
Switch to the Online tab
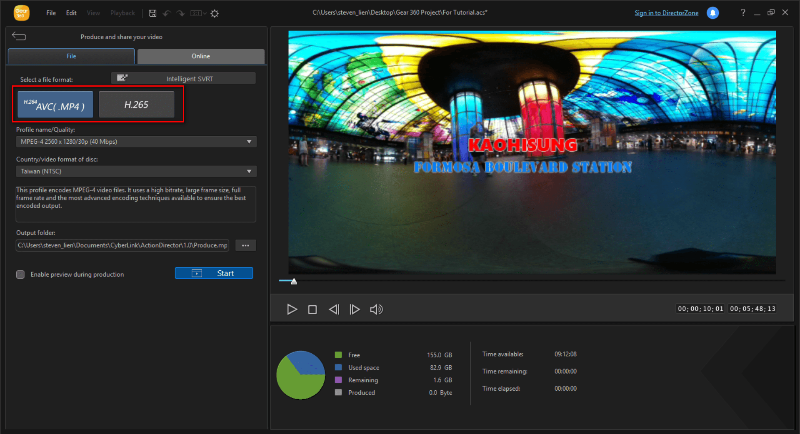[x=201, y=56]
